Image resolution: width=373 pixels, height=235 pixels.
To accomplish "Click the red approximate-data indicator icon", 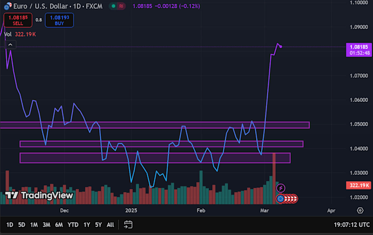I will [121, 6].
